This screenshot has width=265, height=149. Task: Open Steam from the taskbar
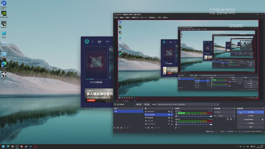(26, 146)
